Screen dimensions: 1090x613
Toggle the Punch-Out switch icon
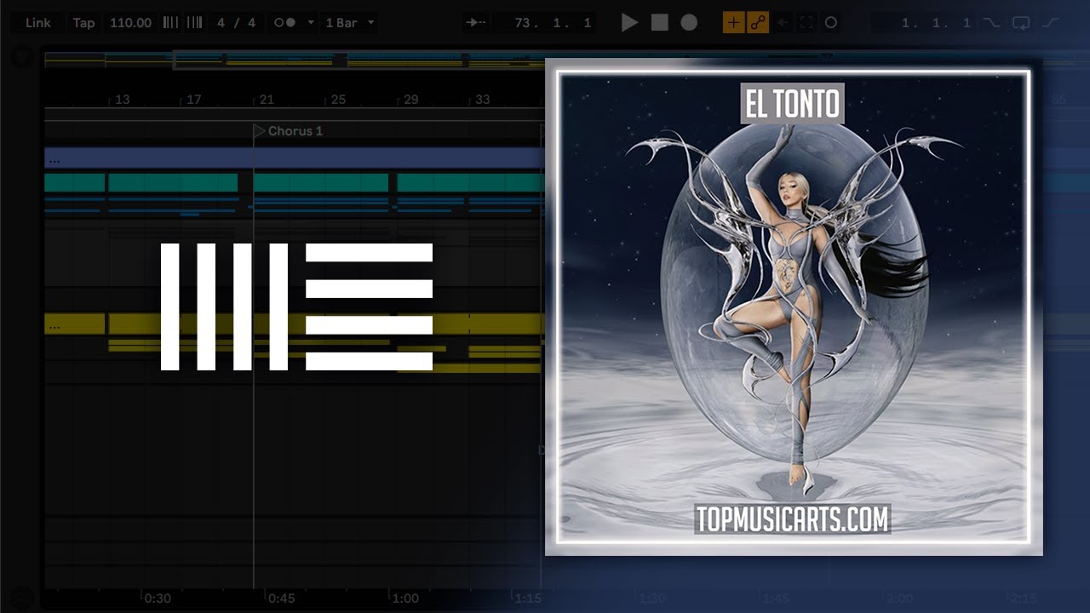pyautogui.click(x=1052, y=23)
